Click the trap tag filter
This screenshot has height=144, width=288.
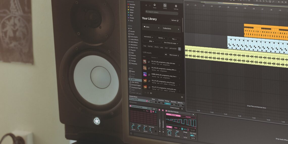pos(145,46)
